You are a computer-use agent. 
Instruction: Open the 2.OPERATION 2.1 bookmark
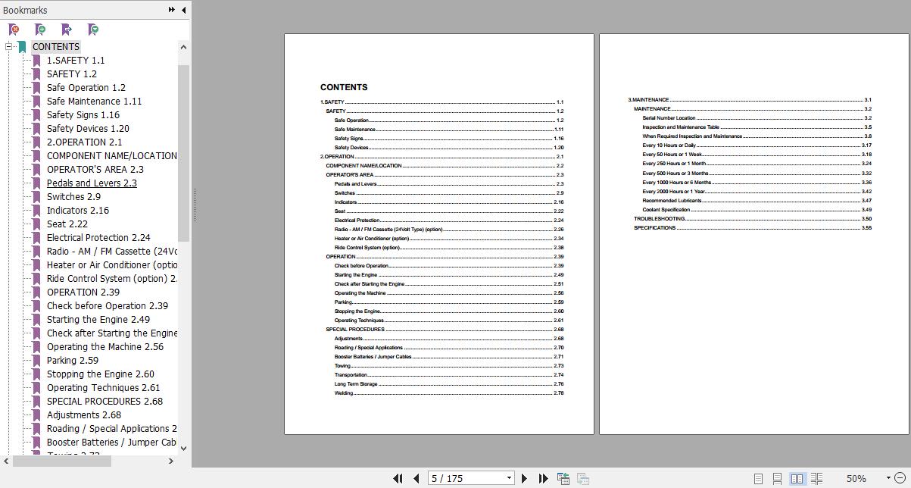84,142
